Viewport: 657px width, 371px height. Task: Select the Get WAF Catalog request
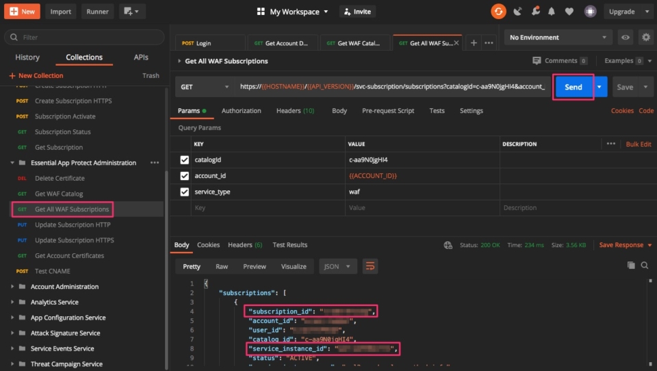pos(59,194)
